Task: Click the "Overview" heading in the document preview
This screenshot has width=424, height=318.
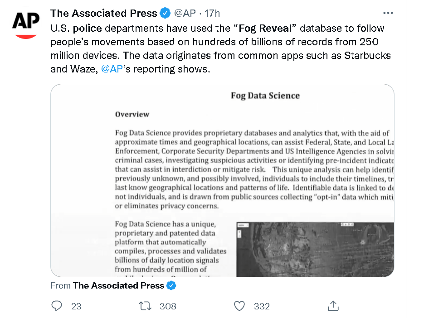Action: (x=132, y=114)
